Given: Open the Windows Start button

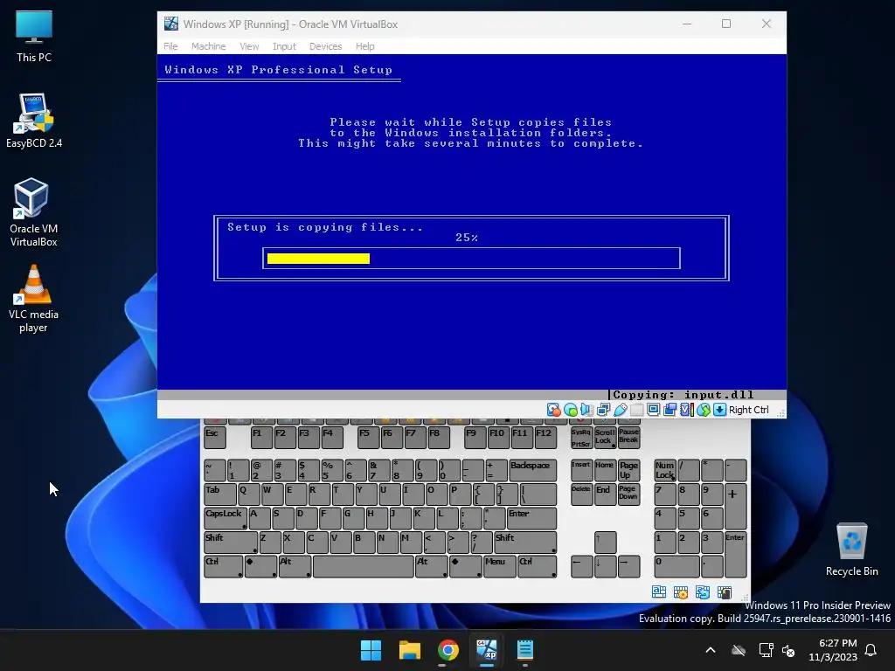Looking at the screenshot, I should click(371, 650).
